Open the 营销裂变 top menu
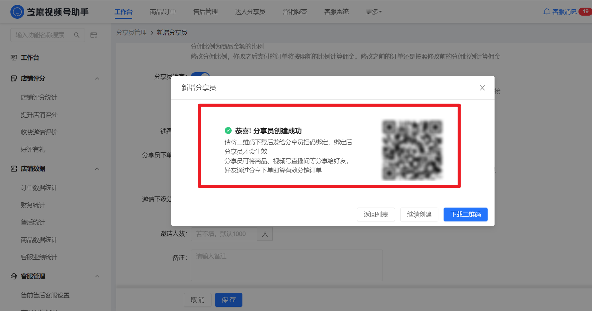The width and height of the screenshot is (592, 311). tap(295, 12)
